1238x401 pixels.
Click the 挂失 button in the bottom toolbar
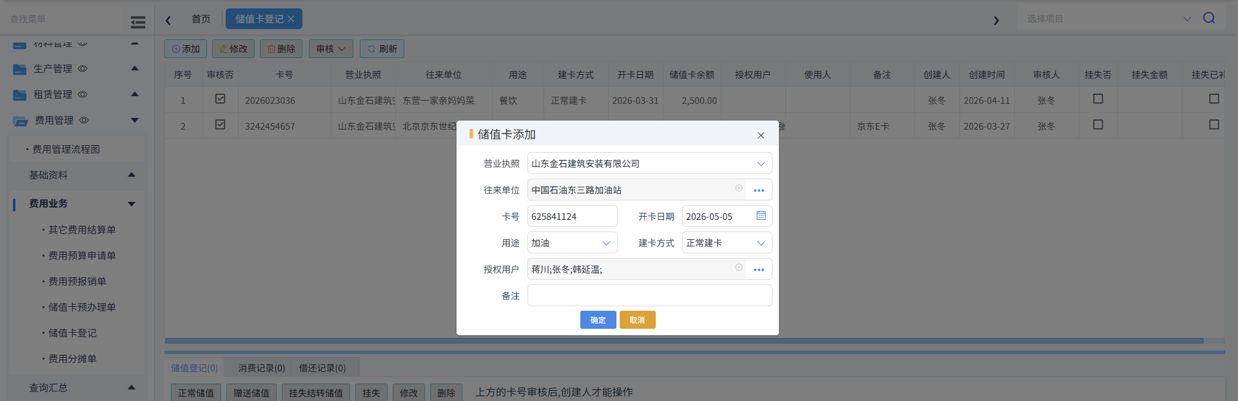[x=371, y=393]
